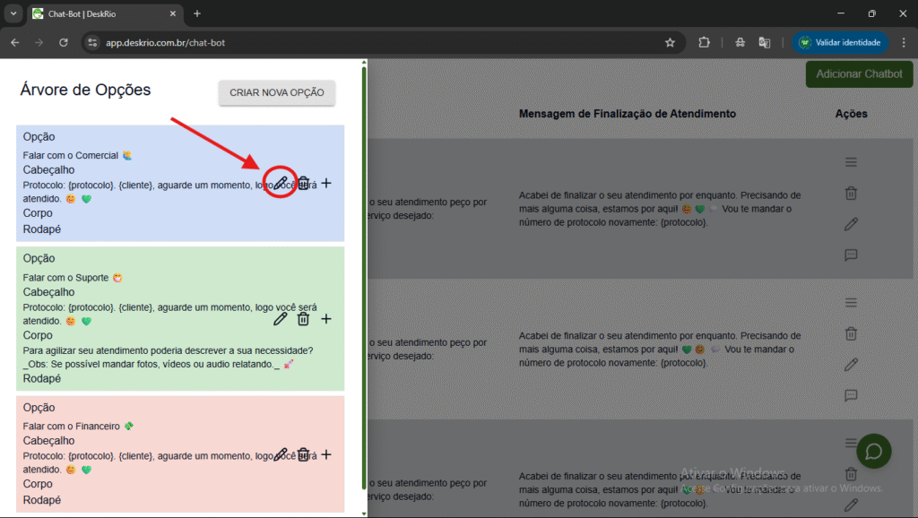The image size is (918, 518).
Task: Add sub-option under Falar com o Suporte
Action: coord(326,319)
